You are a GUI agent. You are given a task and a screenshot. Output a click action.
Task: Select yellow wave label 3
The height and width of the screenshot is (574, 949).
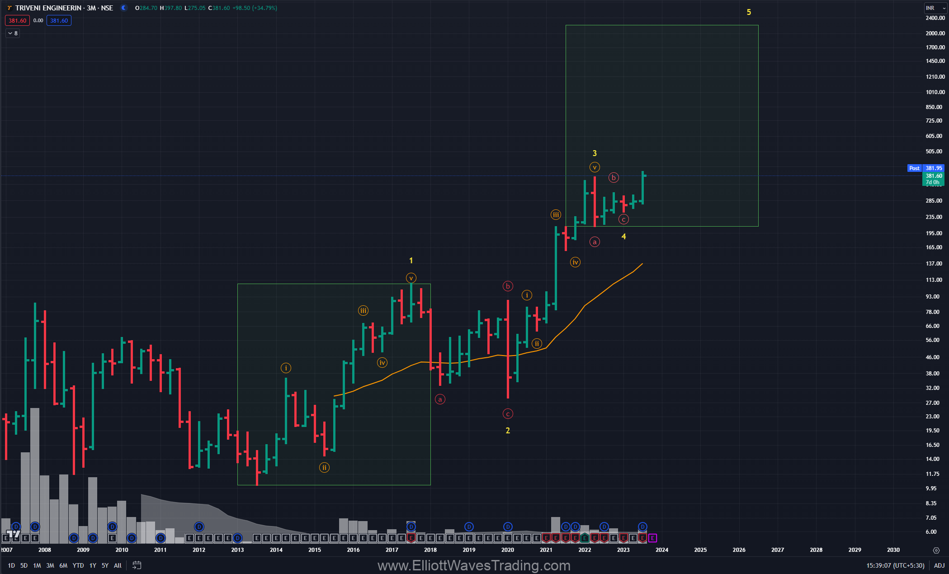[x=595, y=153]
